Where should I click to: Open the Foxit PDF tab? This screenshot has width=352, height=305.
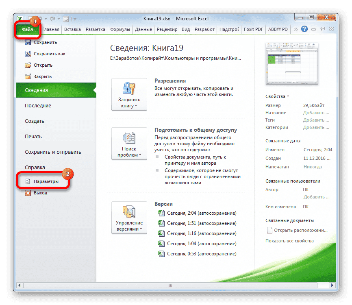pos(253,29)
